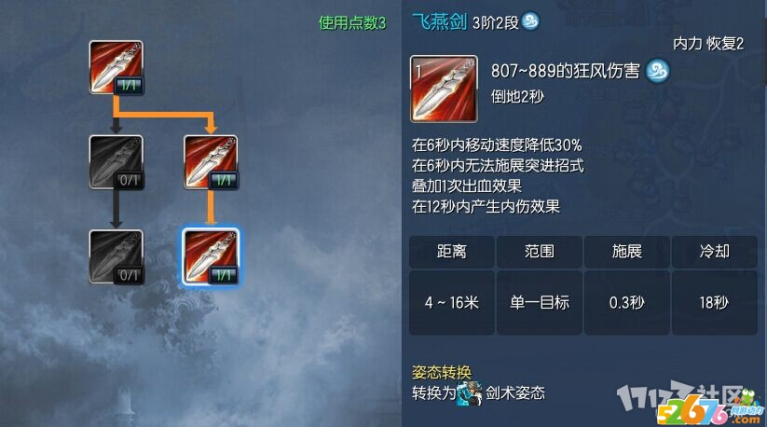767x427 pixels.
Task: Click the 单一目标 target cell
Action: (x=539, y=303)
